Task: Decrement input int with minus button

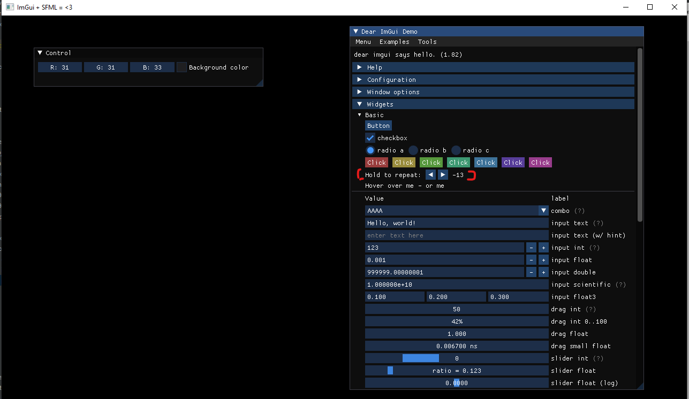Action: pyautogui.click(x=531, y=248)
